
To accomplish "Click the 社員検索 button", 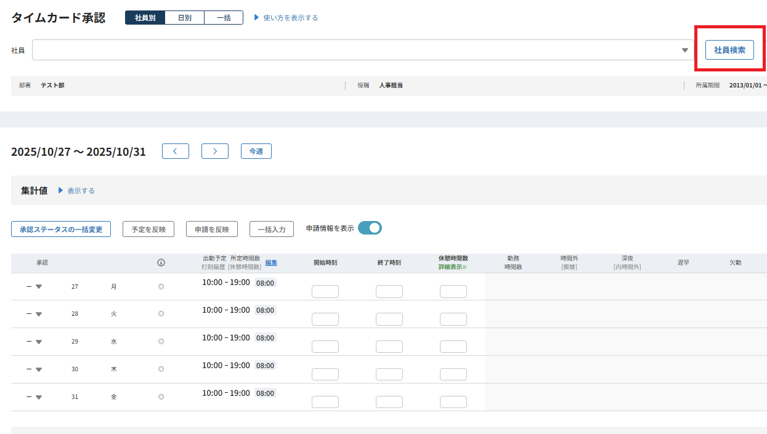I will (x=729, y=50).
